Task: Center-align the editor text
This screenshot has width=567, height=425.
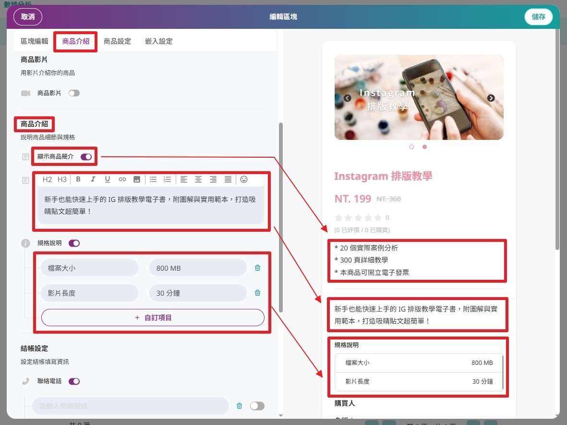Action: point(199,179)
